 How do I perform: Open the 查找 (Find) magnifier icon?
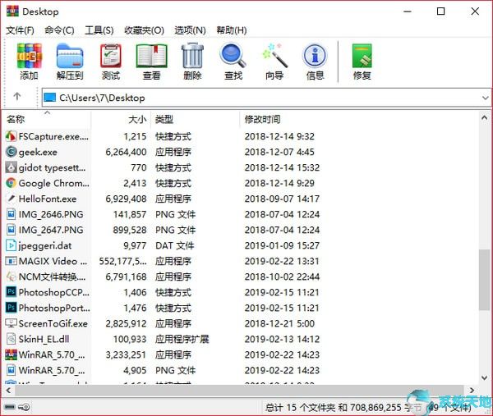(x=233, y=56)
